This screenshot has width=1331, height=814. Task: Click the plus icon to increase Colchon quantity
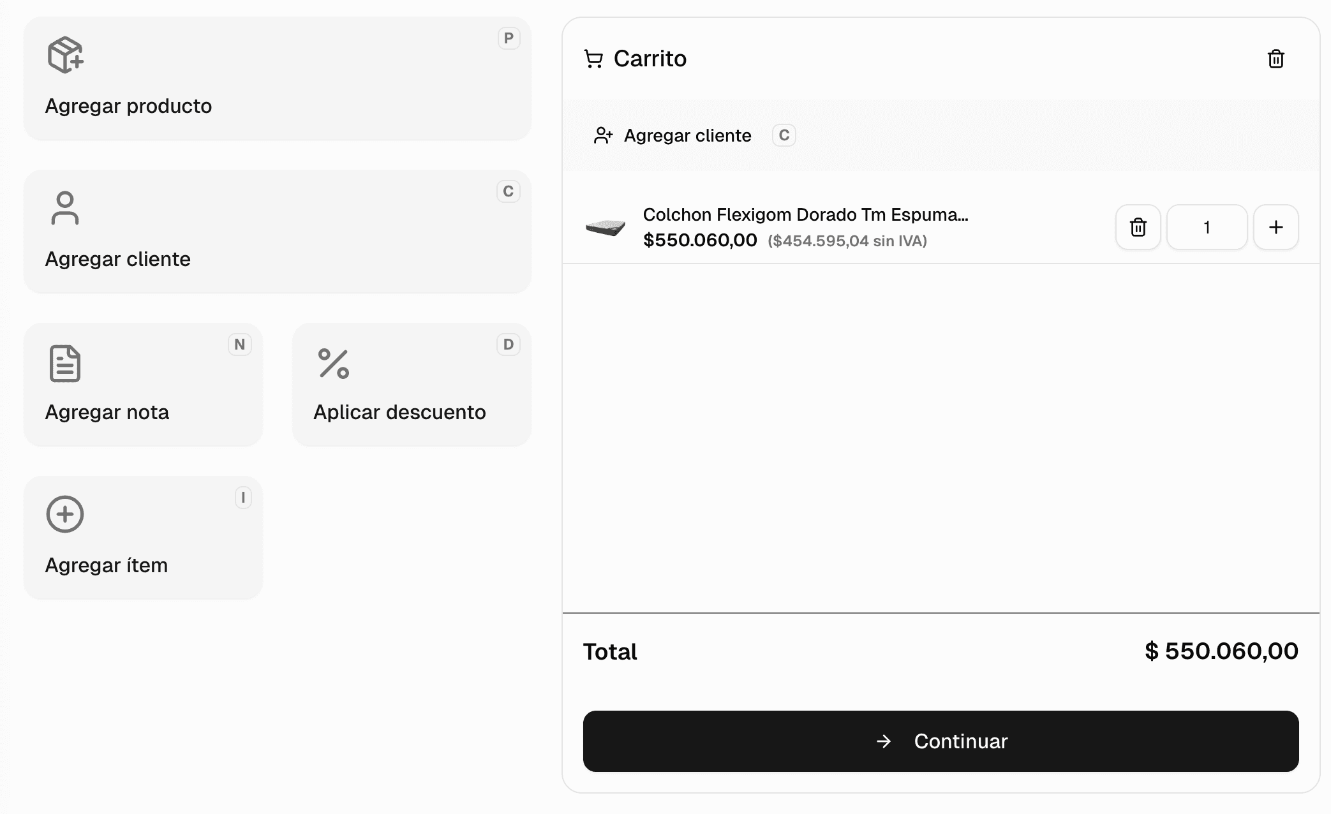click(x=1276, y=227)
